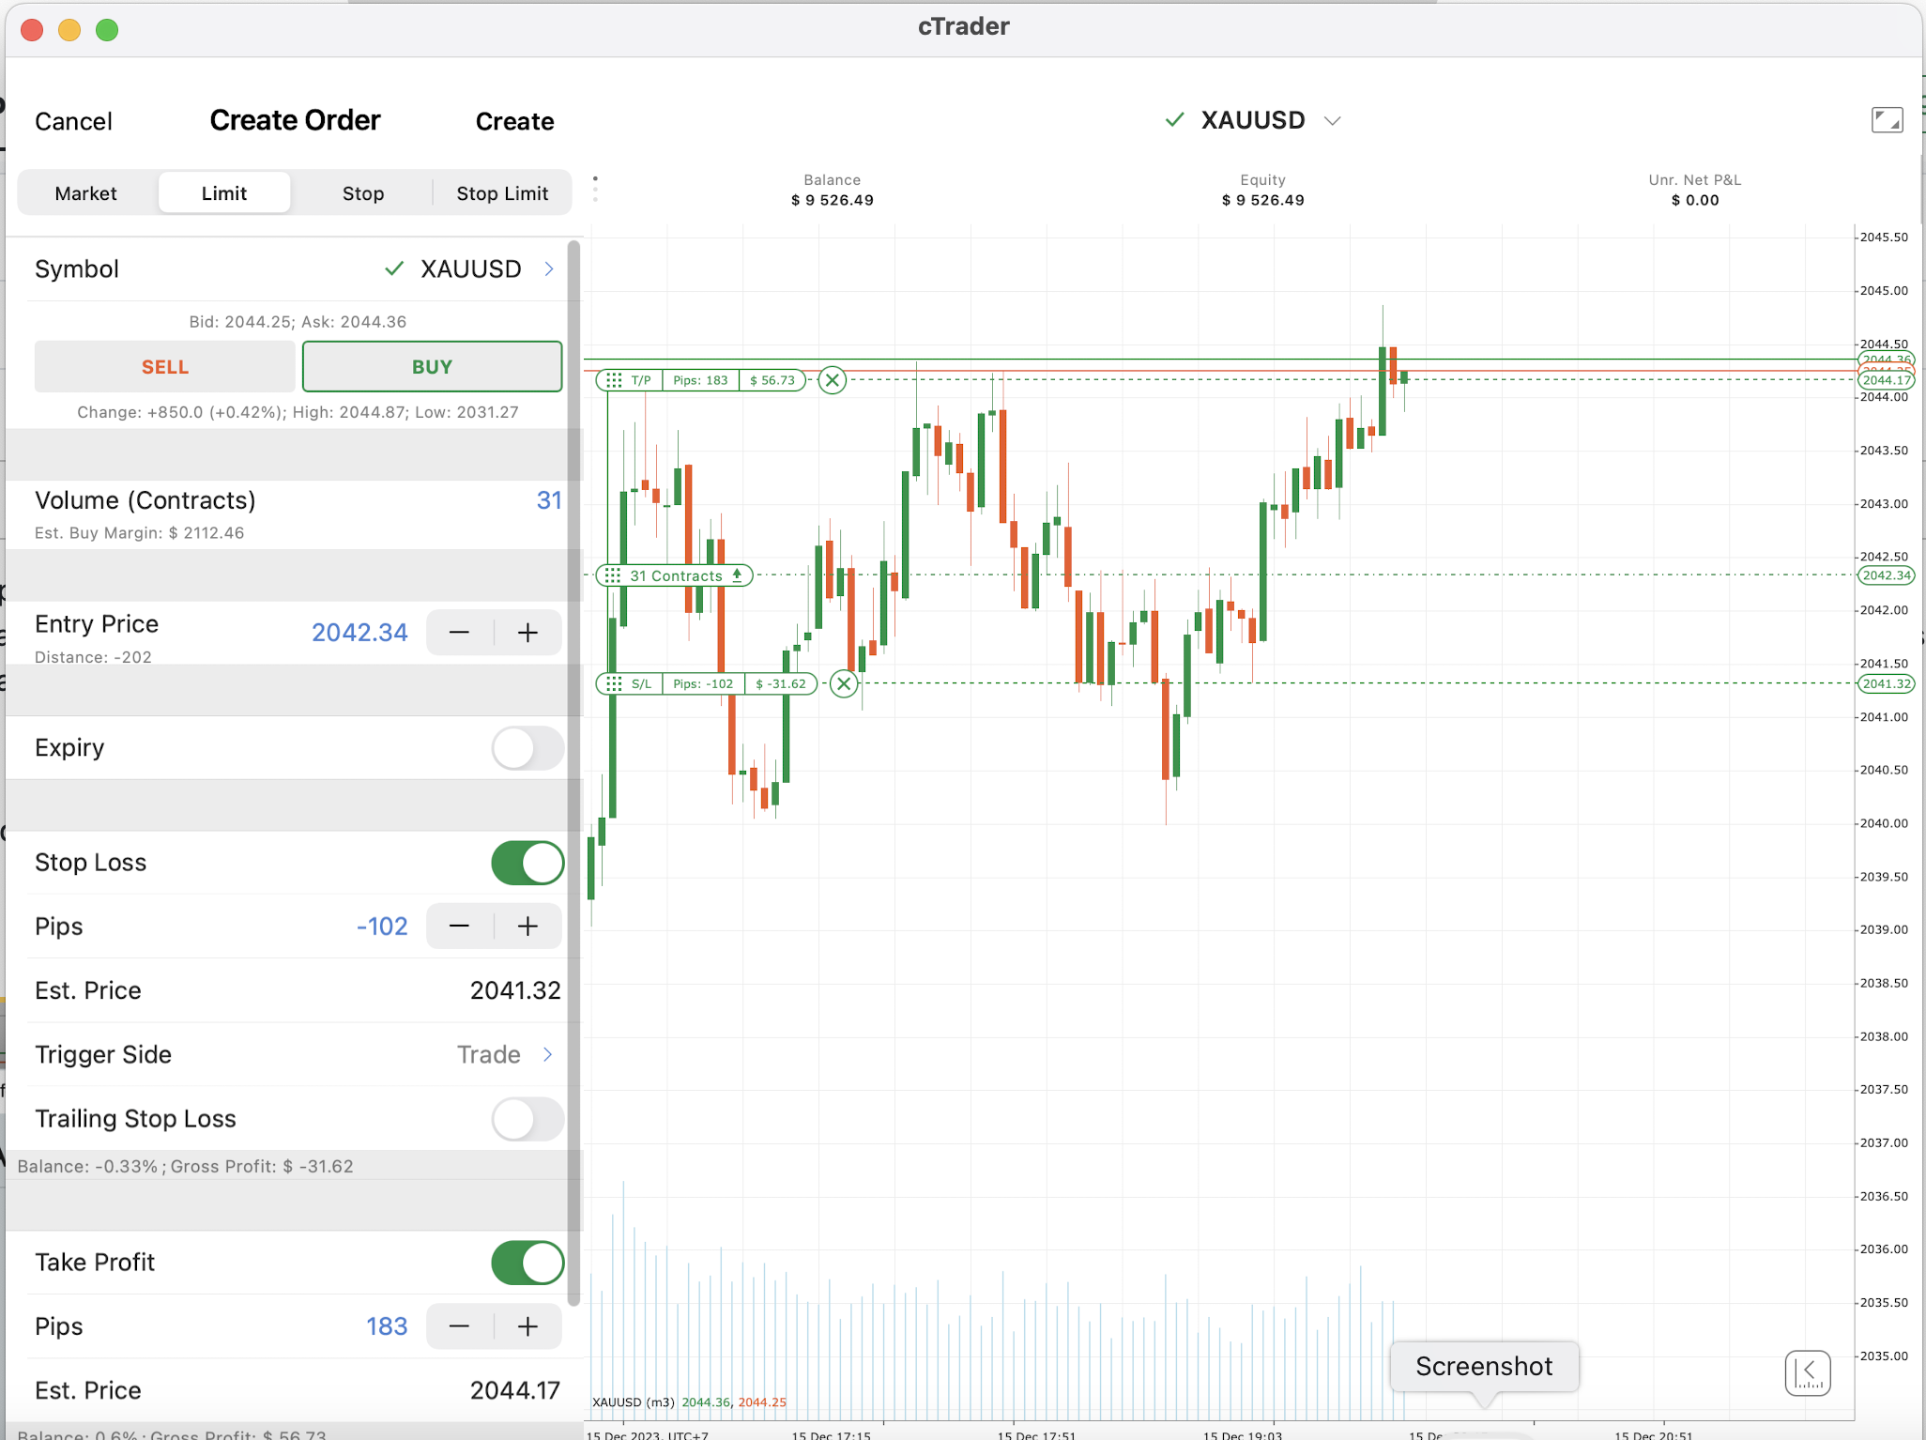The image size is (1926, 1440).
Task: Click the S/L $ -31.62 loss label
Action: coord(781,683)
